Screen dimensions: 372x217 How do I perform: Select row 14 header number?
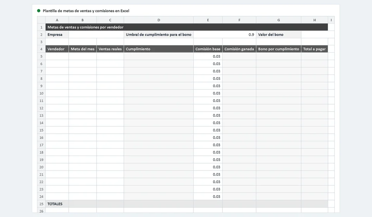coord(41,122)
